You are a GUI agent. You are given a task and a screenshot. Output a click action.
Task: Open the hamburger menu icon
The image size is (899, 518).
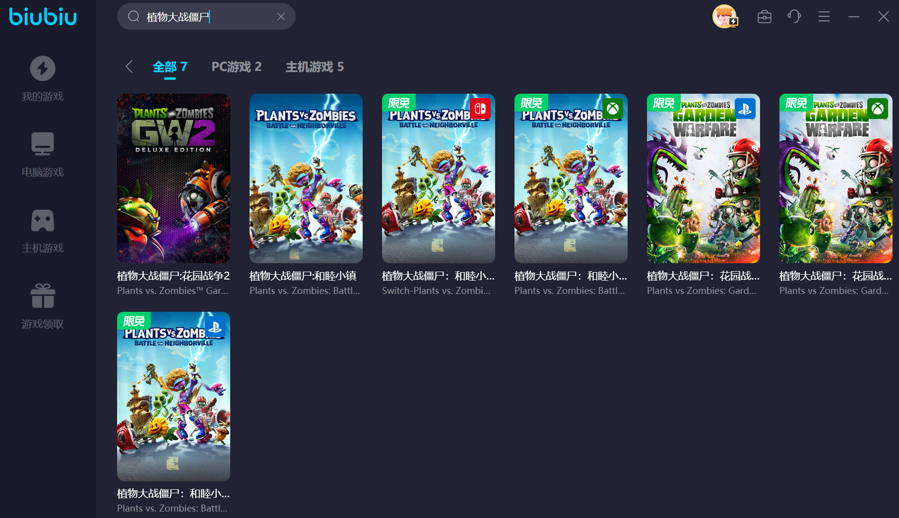point(824,17)
